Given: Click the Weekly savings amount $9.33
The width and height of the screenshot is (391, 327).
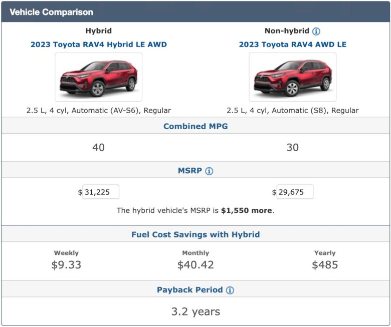Looking at the screenshot, I should pos(66,265).
